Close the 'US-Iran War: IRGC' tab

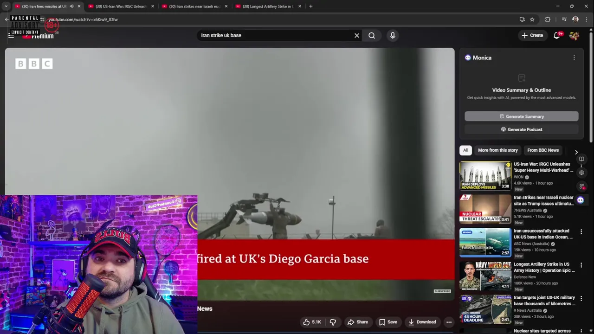tap(152, 6)
